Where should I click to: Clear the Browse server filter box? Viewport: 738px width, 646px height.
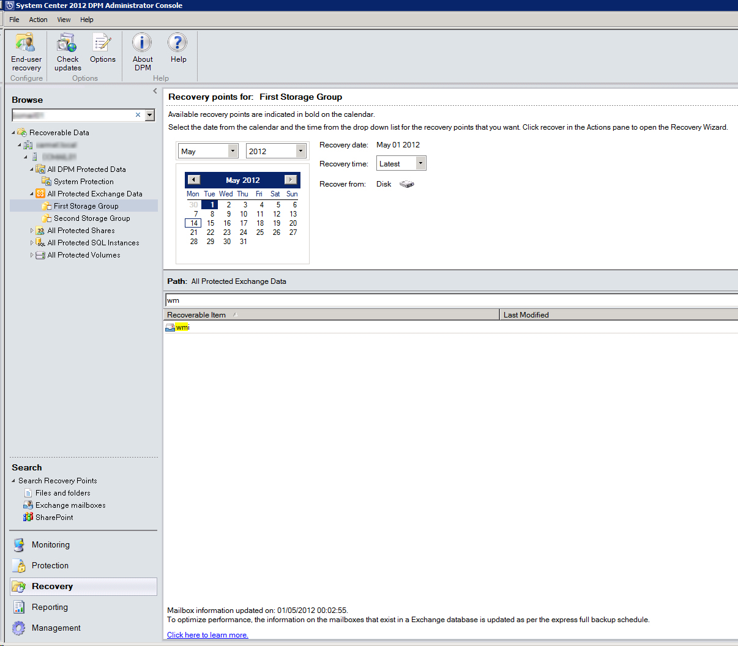click(138, 114)
